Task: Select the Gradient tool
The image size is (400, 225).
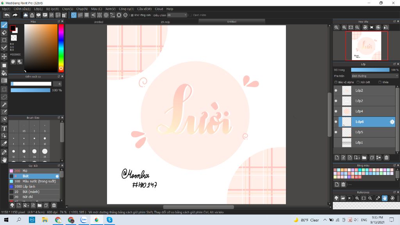Action: [4, 80]
